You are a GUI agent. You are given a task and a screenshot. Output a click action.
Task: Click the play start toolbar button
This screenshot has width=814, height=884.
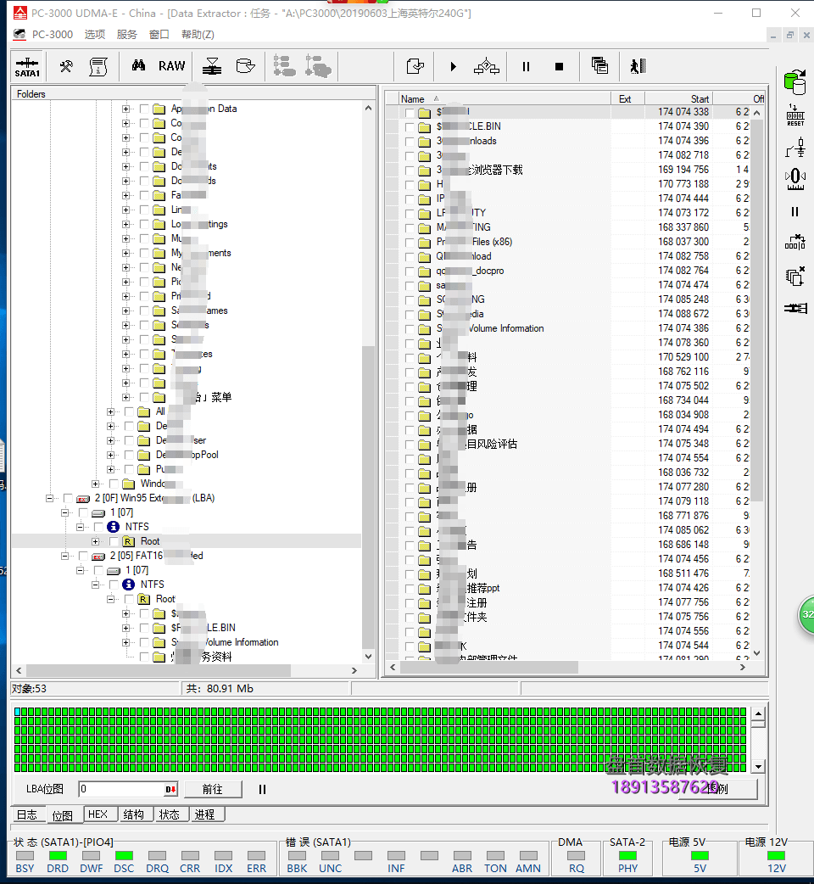(x=453, y=66)
